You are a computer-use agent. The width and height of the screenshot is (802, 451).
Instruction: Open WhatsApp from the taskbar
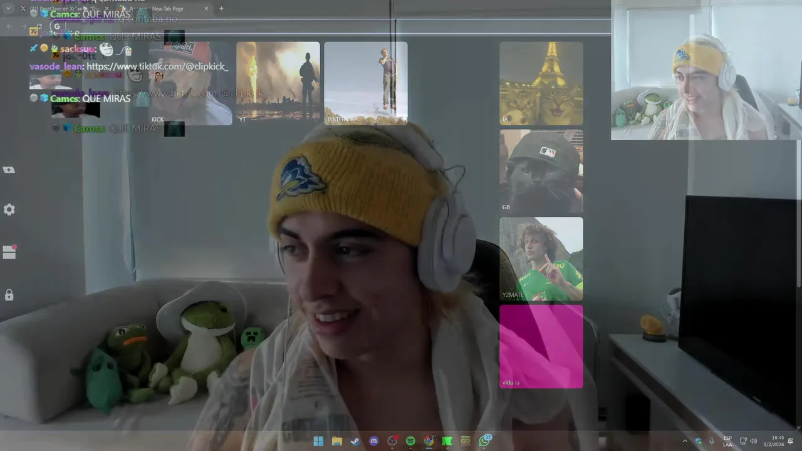pyautogui.click(x=484, y=441)
